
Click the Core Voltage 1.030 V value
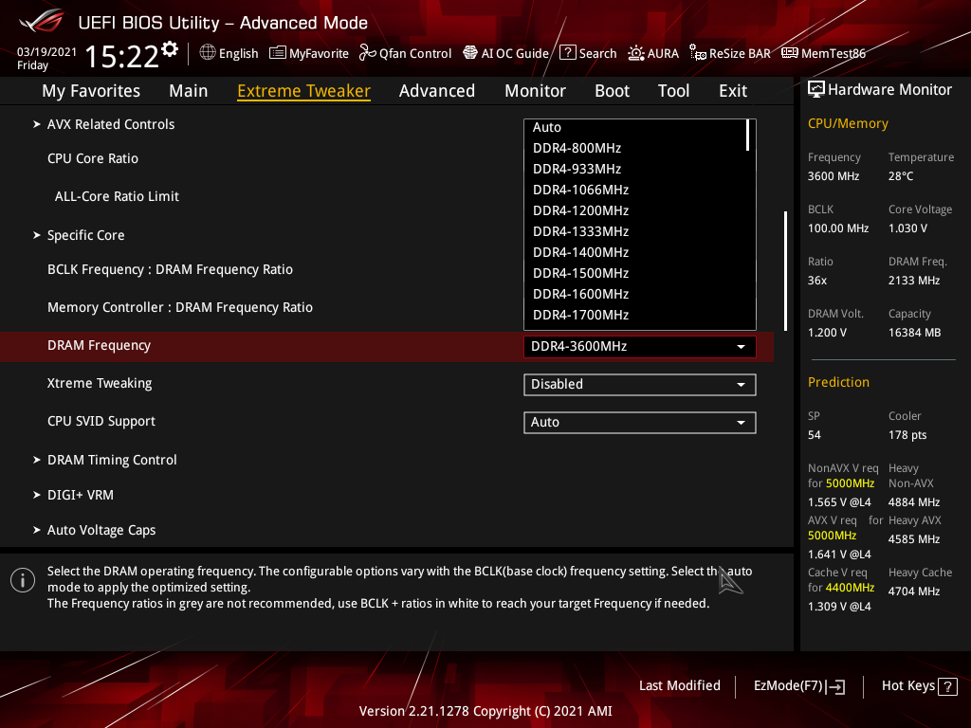point(907,228)
